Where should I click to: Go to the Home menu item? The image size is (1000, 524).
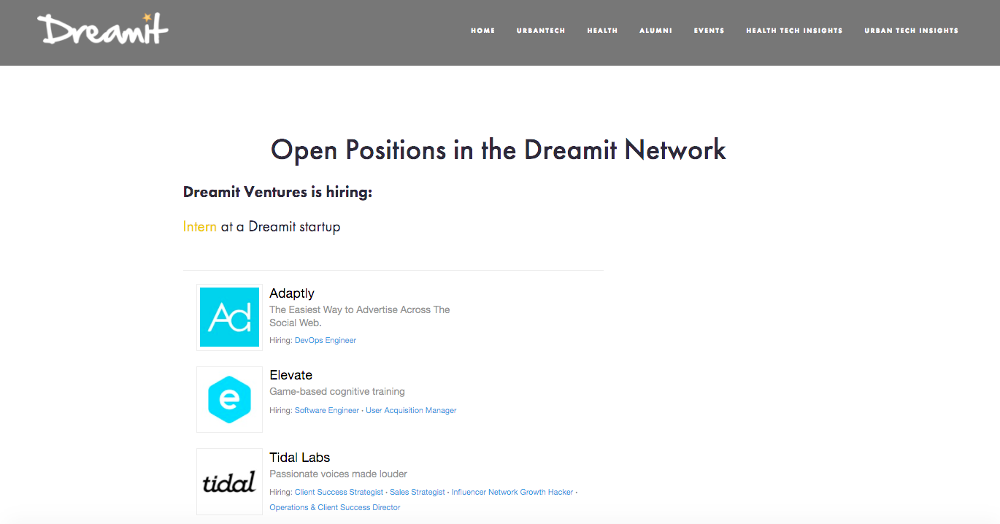[x=482, y=31]
